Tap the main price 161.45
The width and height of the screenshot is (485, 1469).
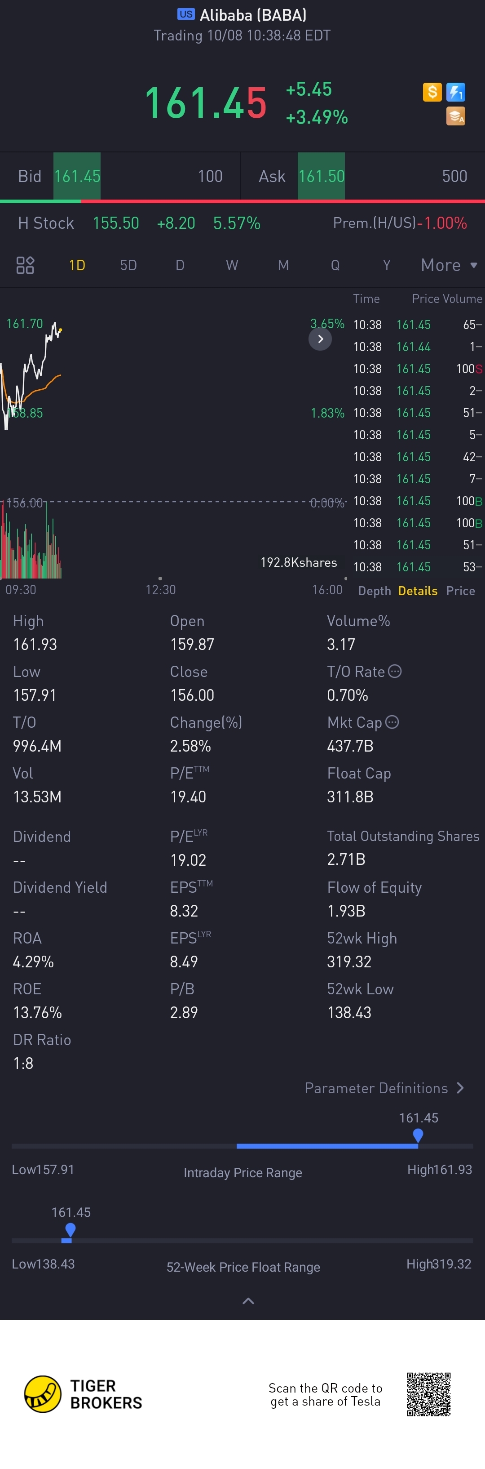(x=206, y=103)
